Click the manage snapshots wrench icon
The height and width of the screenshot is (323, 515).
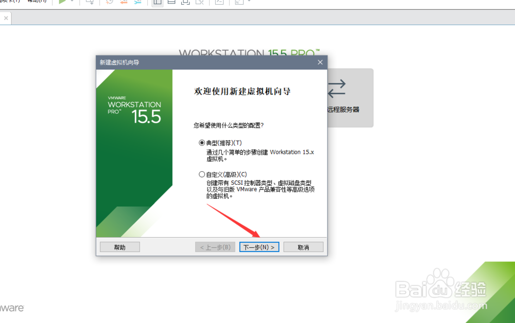[x=138, y=2]
